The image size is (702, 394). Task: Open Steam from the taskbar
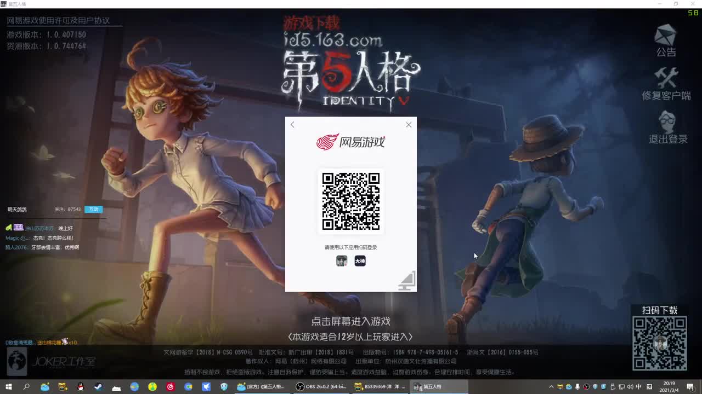tap(98, 386)
